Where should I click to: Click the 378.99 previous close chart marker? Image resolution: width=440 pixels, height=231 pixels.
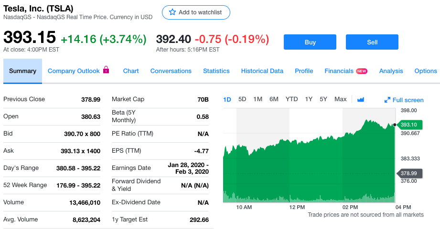[x=408, y=173]
